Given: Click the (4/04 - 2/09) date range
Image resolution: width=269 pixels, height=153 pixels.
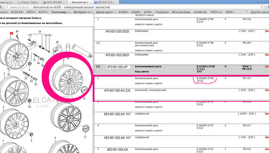Looking at the screenshot, I should pos(247,90).
